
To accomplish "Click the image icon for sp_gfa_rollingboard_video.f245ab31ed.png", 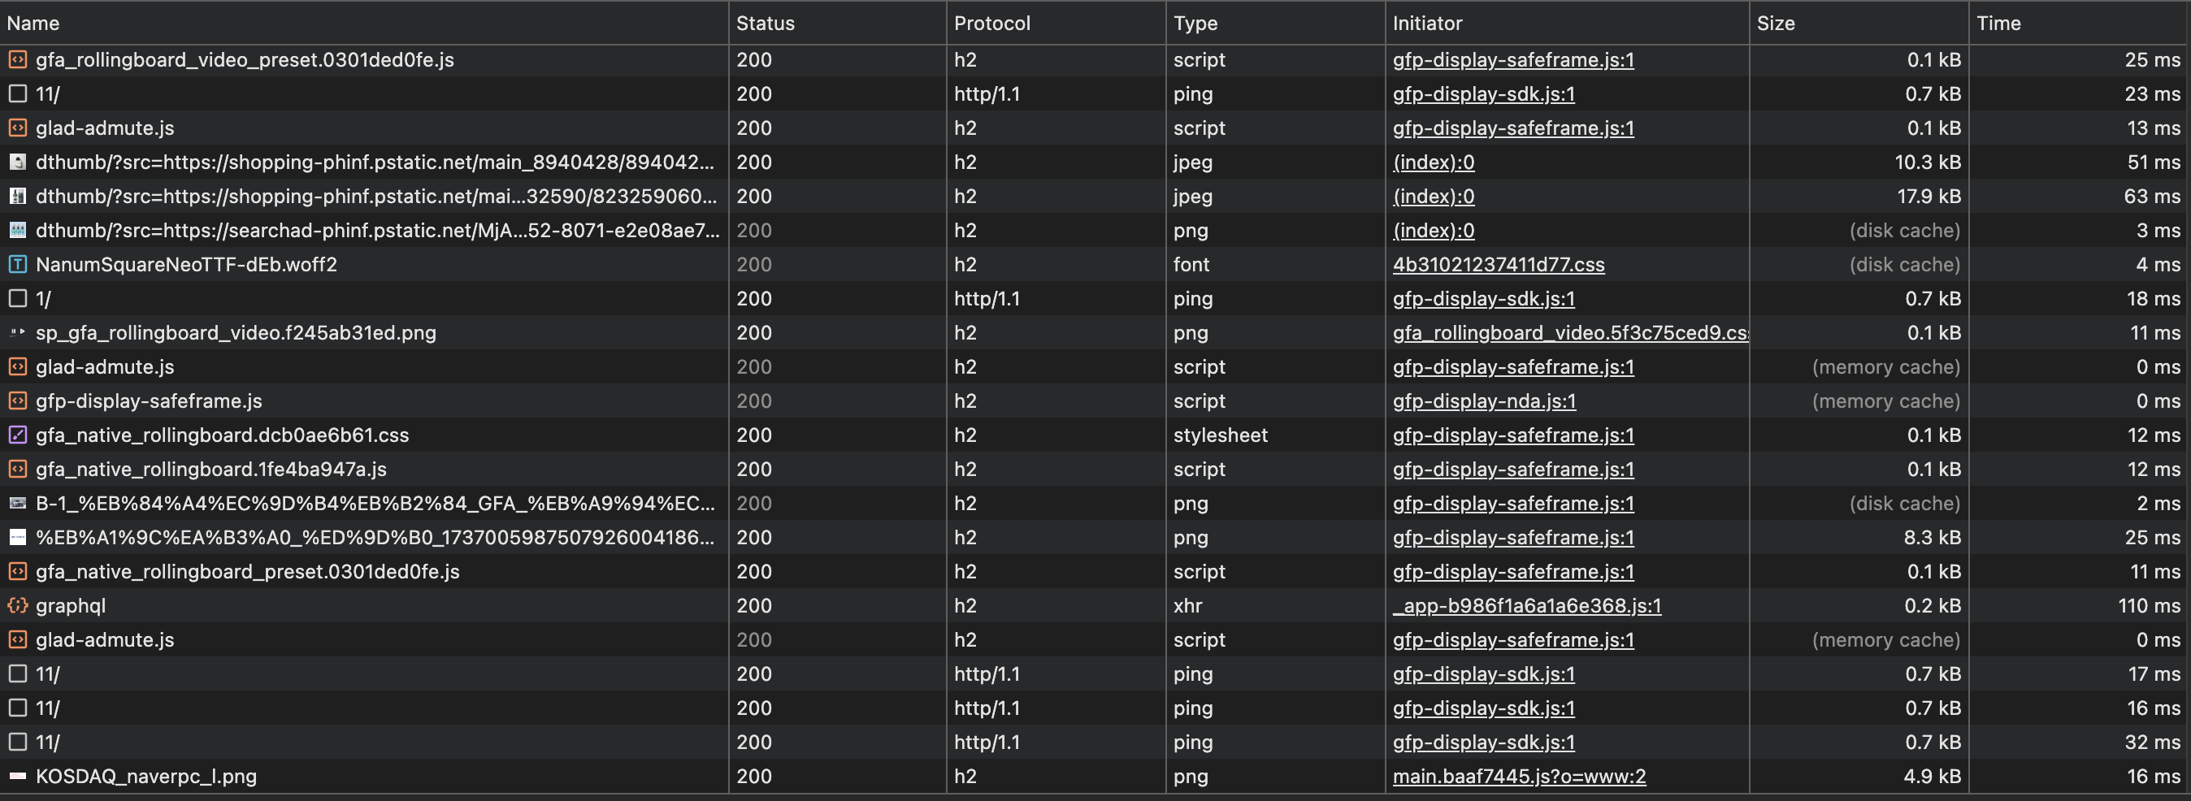I will 18,333.
